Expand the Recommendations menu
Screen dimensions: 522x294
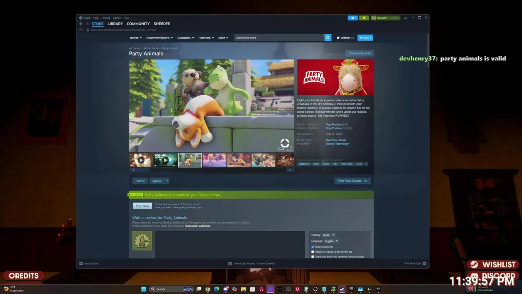(159, 38)
